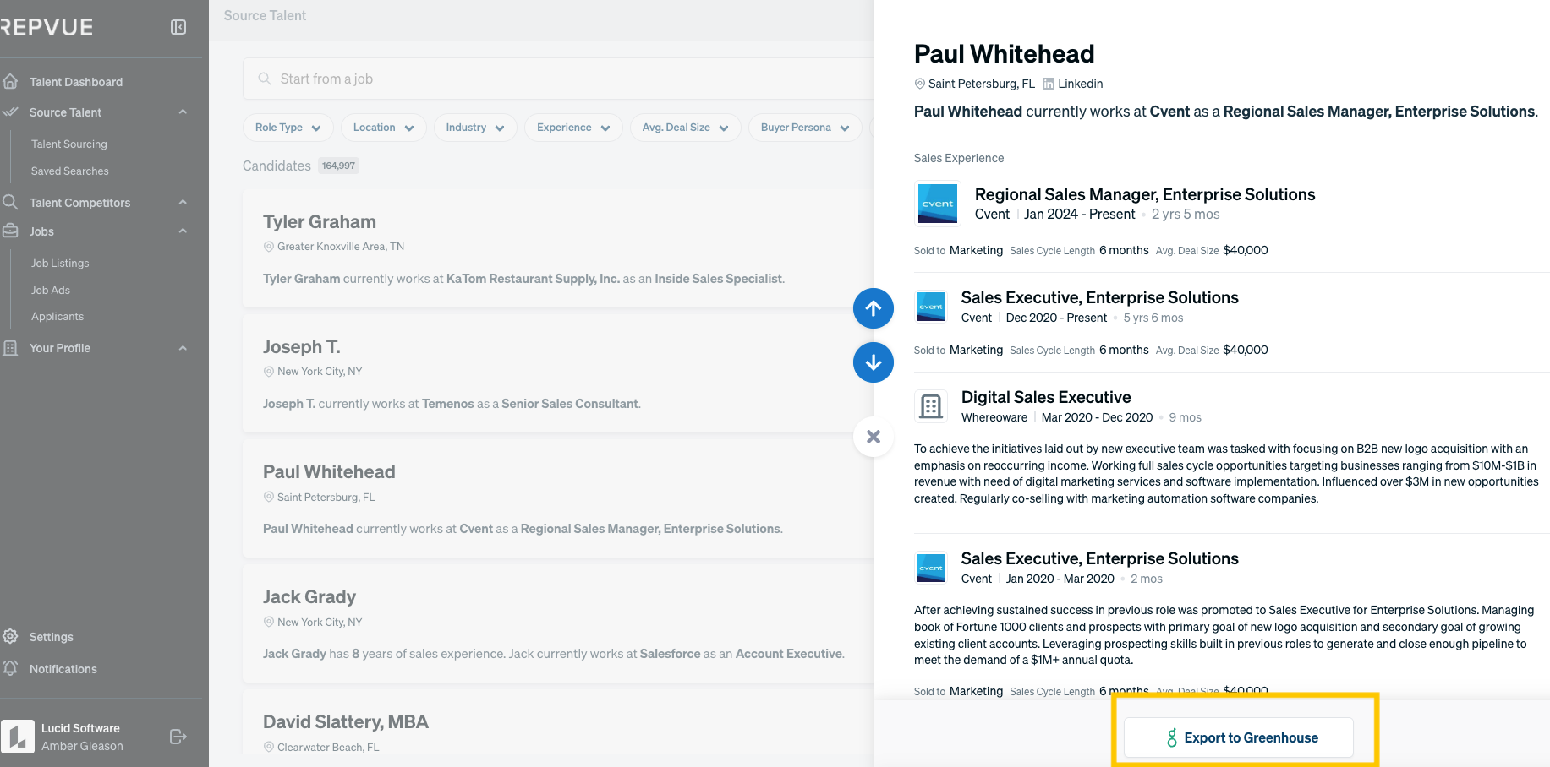Screen dimensions: 1550x767
Task: Close the candidate detail panel with X
Action: [x=874, y=437]
